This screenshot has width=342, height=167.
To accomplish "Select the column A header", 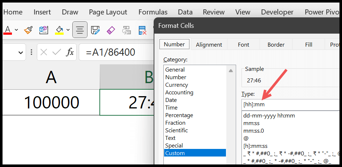I will pos(51,77).
